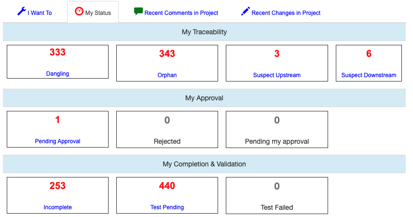Click the 343 Orphan count
The image size is (413, 217).
pos(167,54)
